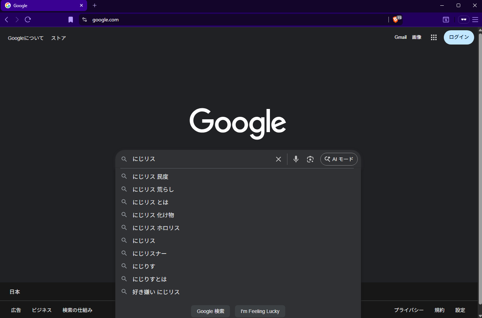482x318 pixels.
Task: Open site settings icon in address bar
Action: tap(85, 20)
